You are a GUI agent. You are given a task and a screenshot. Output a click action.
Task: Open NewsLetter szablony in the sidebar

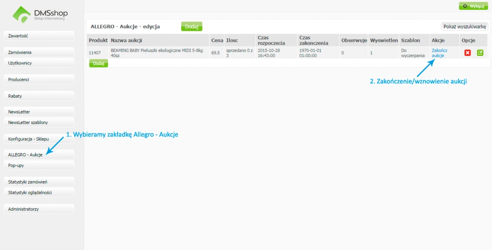click(x=39, y=122)
